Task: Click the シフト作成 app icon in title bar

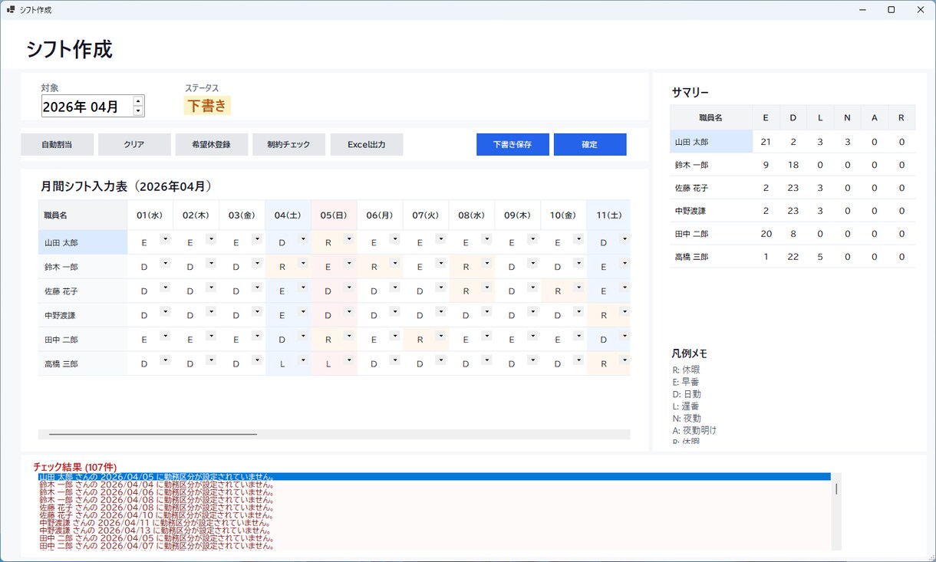Action: [11, 10]
